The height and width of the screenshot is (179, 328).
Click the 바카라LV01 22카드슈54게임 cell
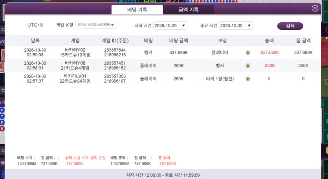(x=75, y=79)
